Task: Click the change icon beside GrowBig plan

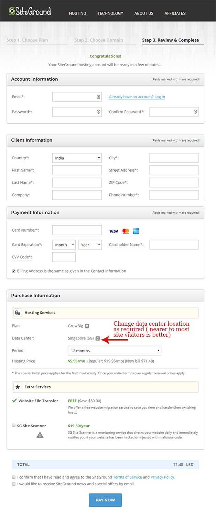Action: pos(87,326)
